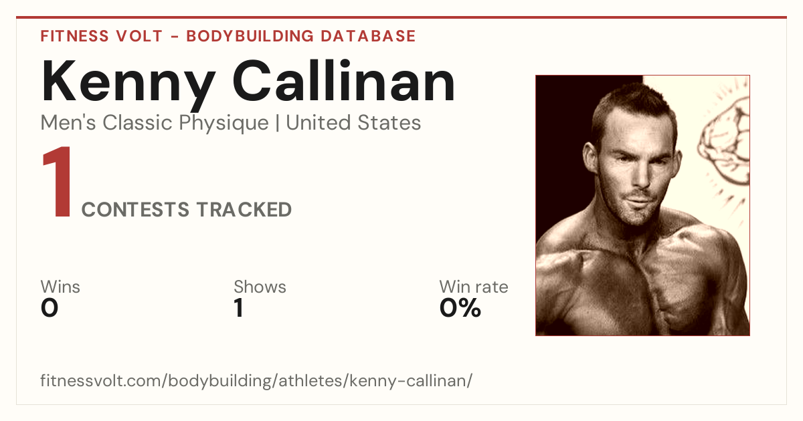
Task: Click the Contests Tracked label
Action: tap(186, 210)
